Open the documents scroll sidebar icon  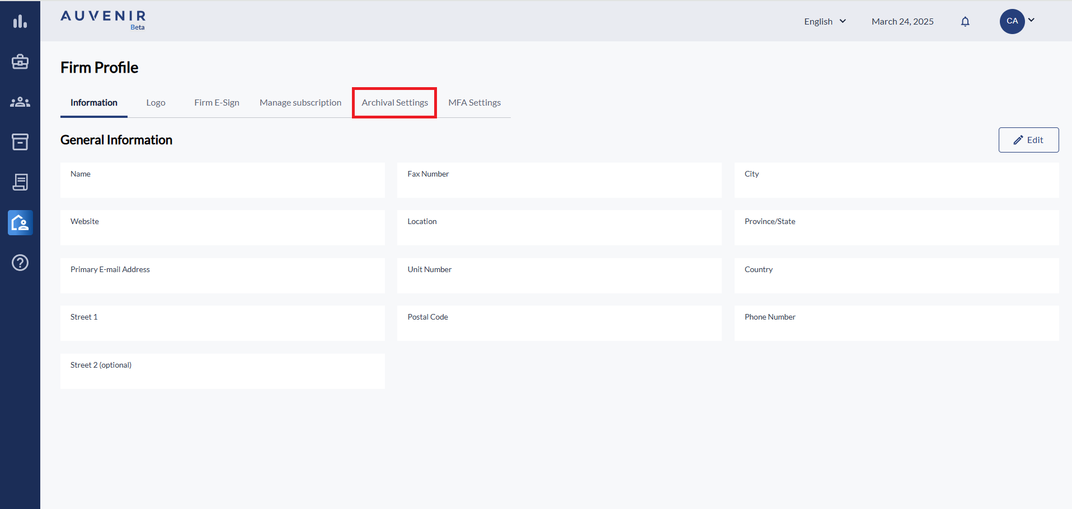coord(20,182)
